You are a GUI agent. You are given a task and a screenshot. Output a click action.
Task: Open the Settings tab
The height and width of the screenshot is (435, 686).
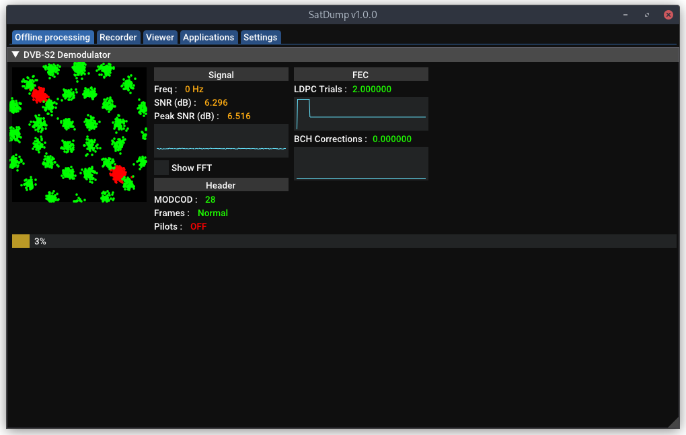tap(260, 37)
